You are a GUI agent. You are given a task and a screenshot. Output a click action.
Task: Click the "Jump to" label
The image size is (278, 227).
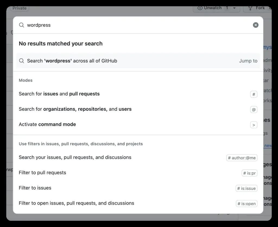point(248,61)
